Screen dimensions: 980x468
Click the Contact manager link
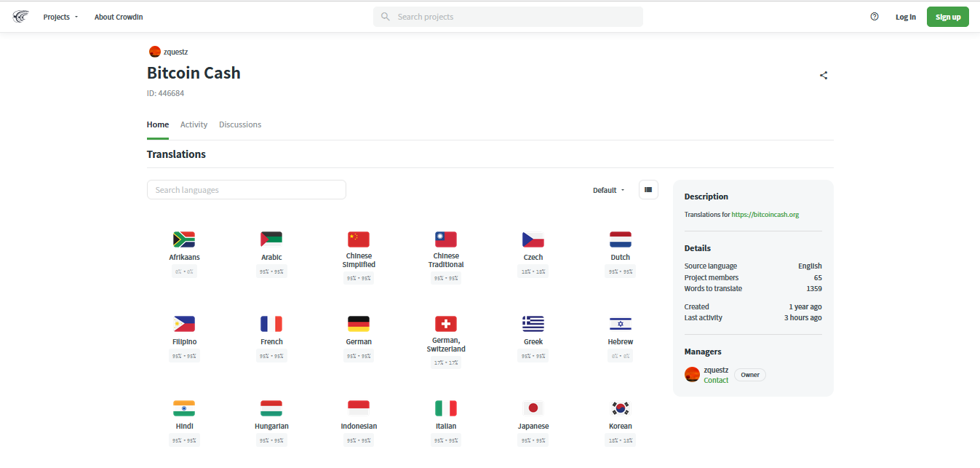pyautogui.click(x=716, y=380)
